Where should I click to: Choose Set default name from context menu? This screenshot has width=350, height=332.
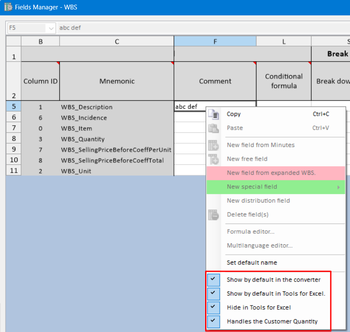click(252, 263)
